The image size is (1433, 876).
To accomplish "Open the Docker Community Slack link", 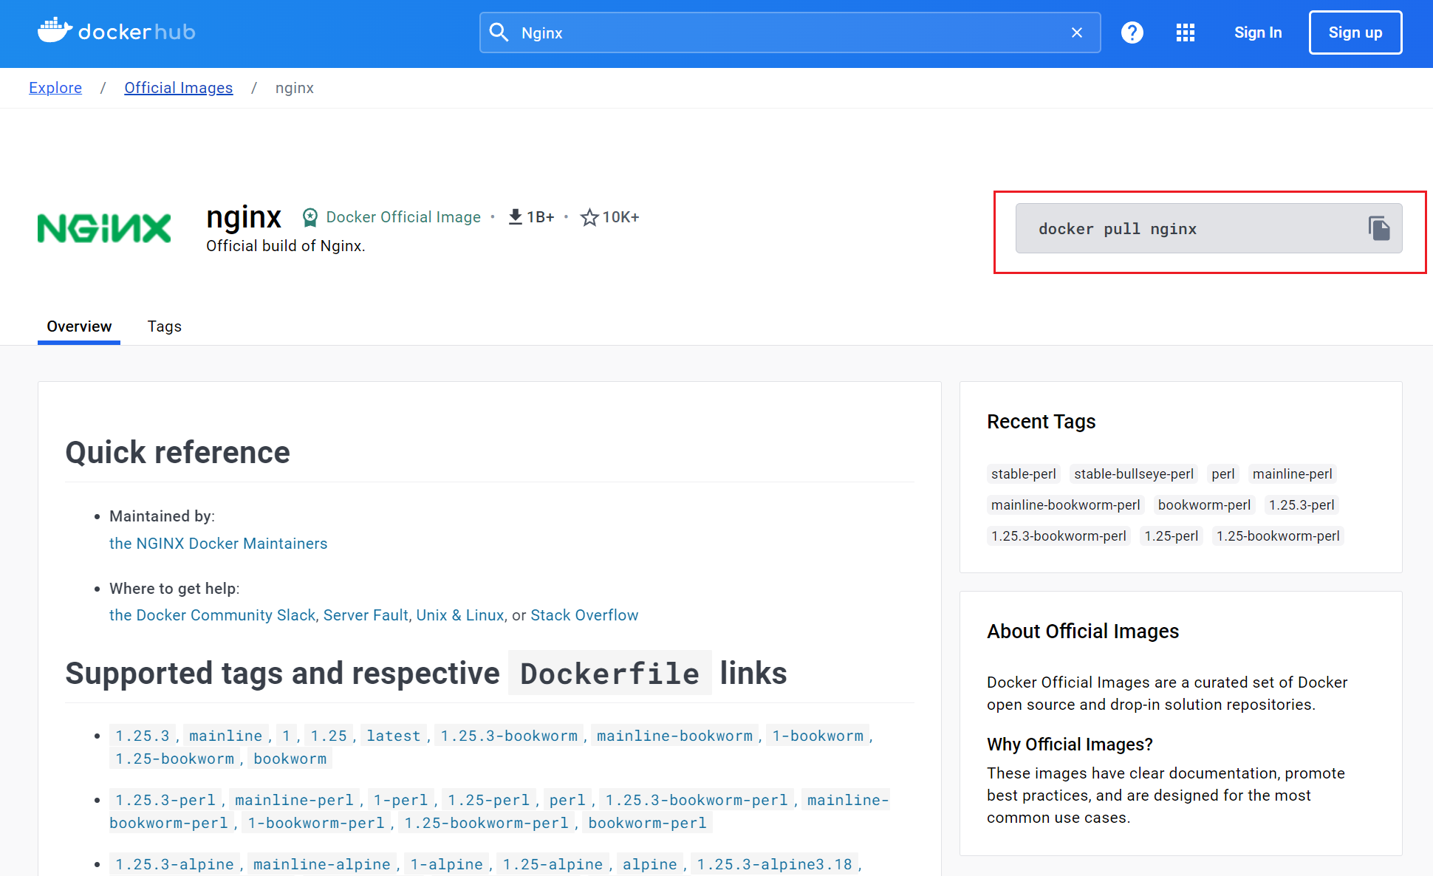I will click(212, 615).
